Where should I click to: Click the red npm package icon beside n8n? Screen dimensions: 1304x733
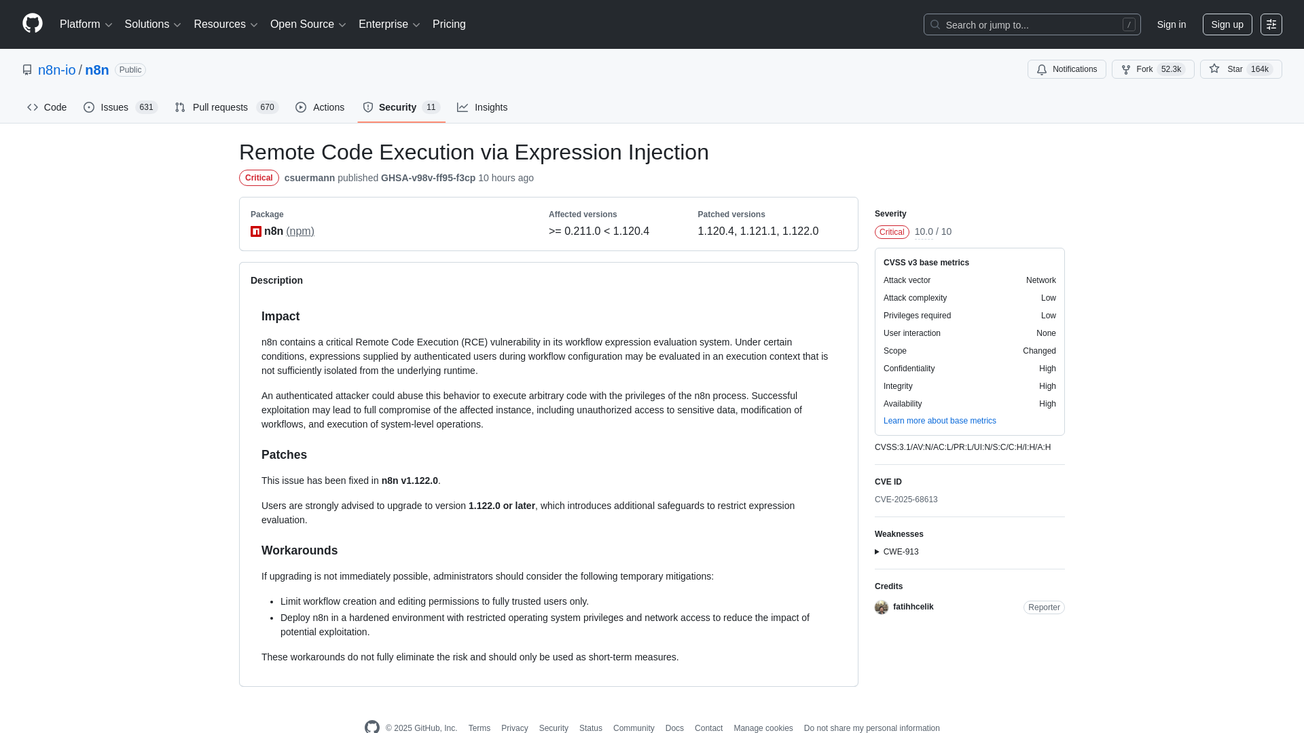[255, 231]
